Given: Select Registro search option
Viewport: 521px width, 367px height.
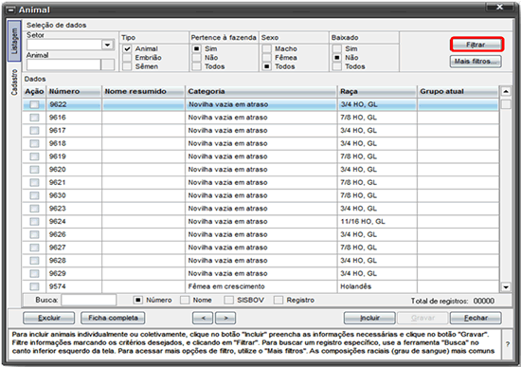Looking at the screenshot, I should [x=278, y=300].
